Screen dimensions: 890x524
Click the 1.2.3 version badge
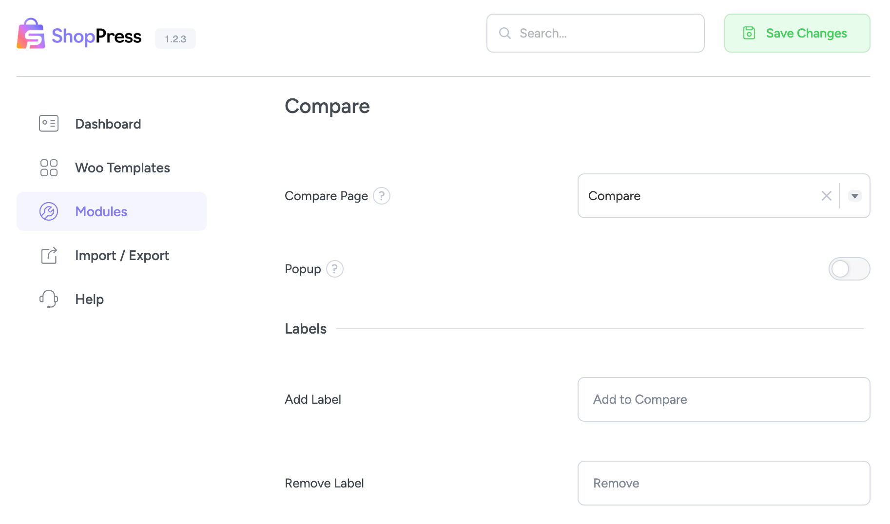point(175,38)
